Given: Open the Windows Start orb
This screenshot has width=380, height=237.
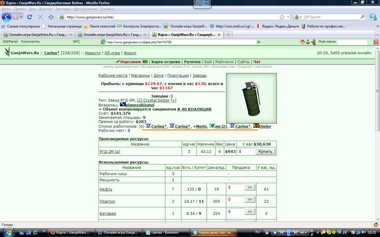Looking at the screenshot, I should (7, 233).
